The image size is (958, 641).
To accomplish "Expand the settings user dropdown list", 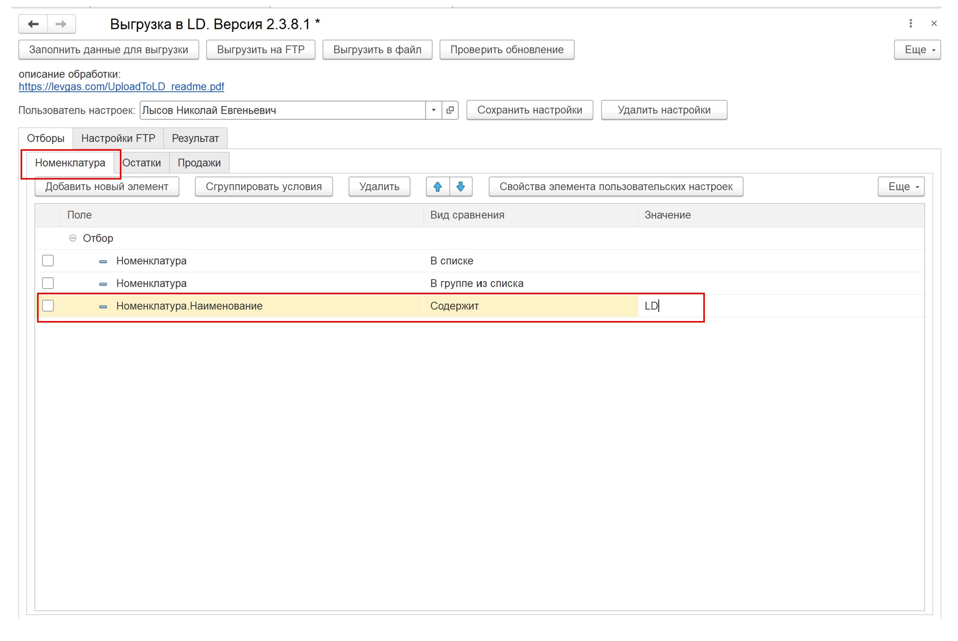I will pyautogui.click(x=434, y=110).
